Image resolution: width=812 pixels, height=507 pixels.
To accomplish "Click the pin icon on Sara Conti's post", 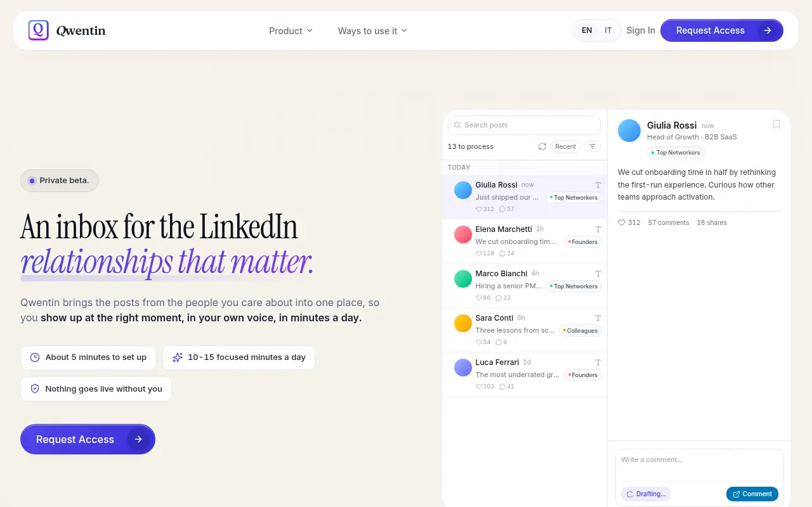I will tap(598, 318).
